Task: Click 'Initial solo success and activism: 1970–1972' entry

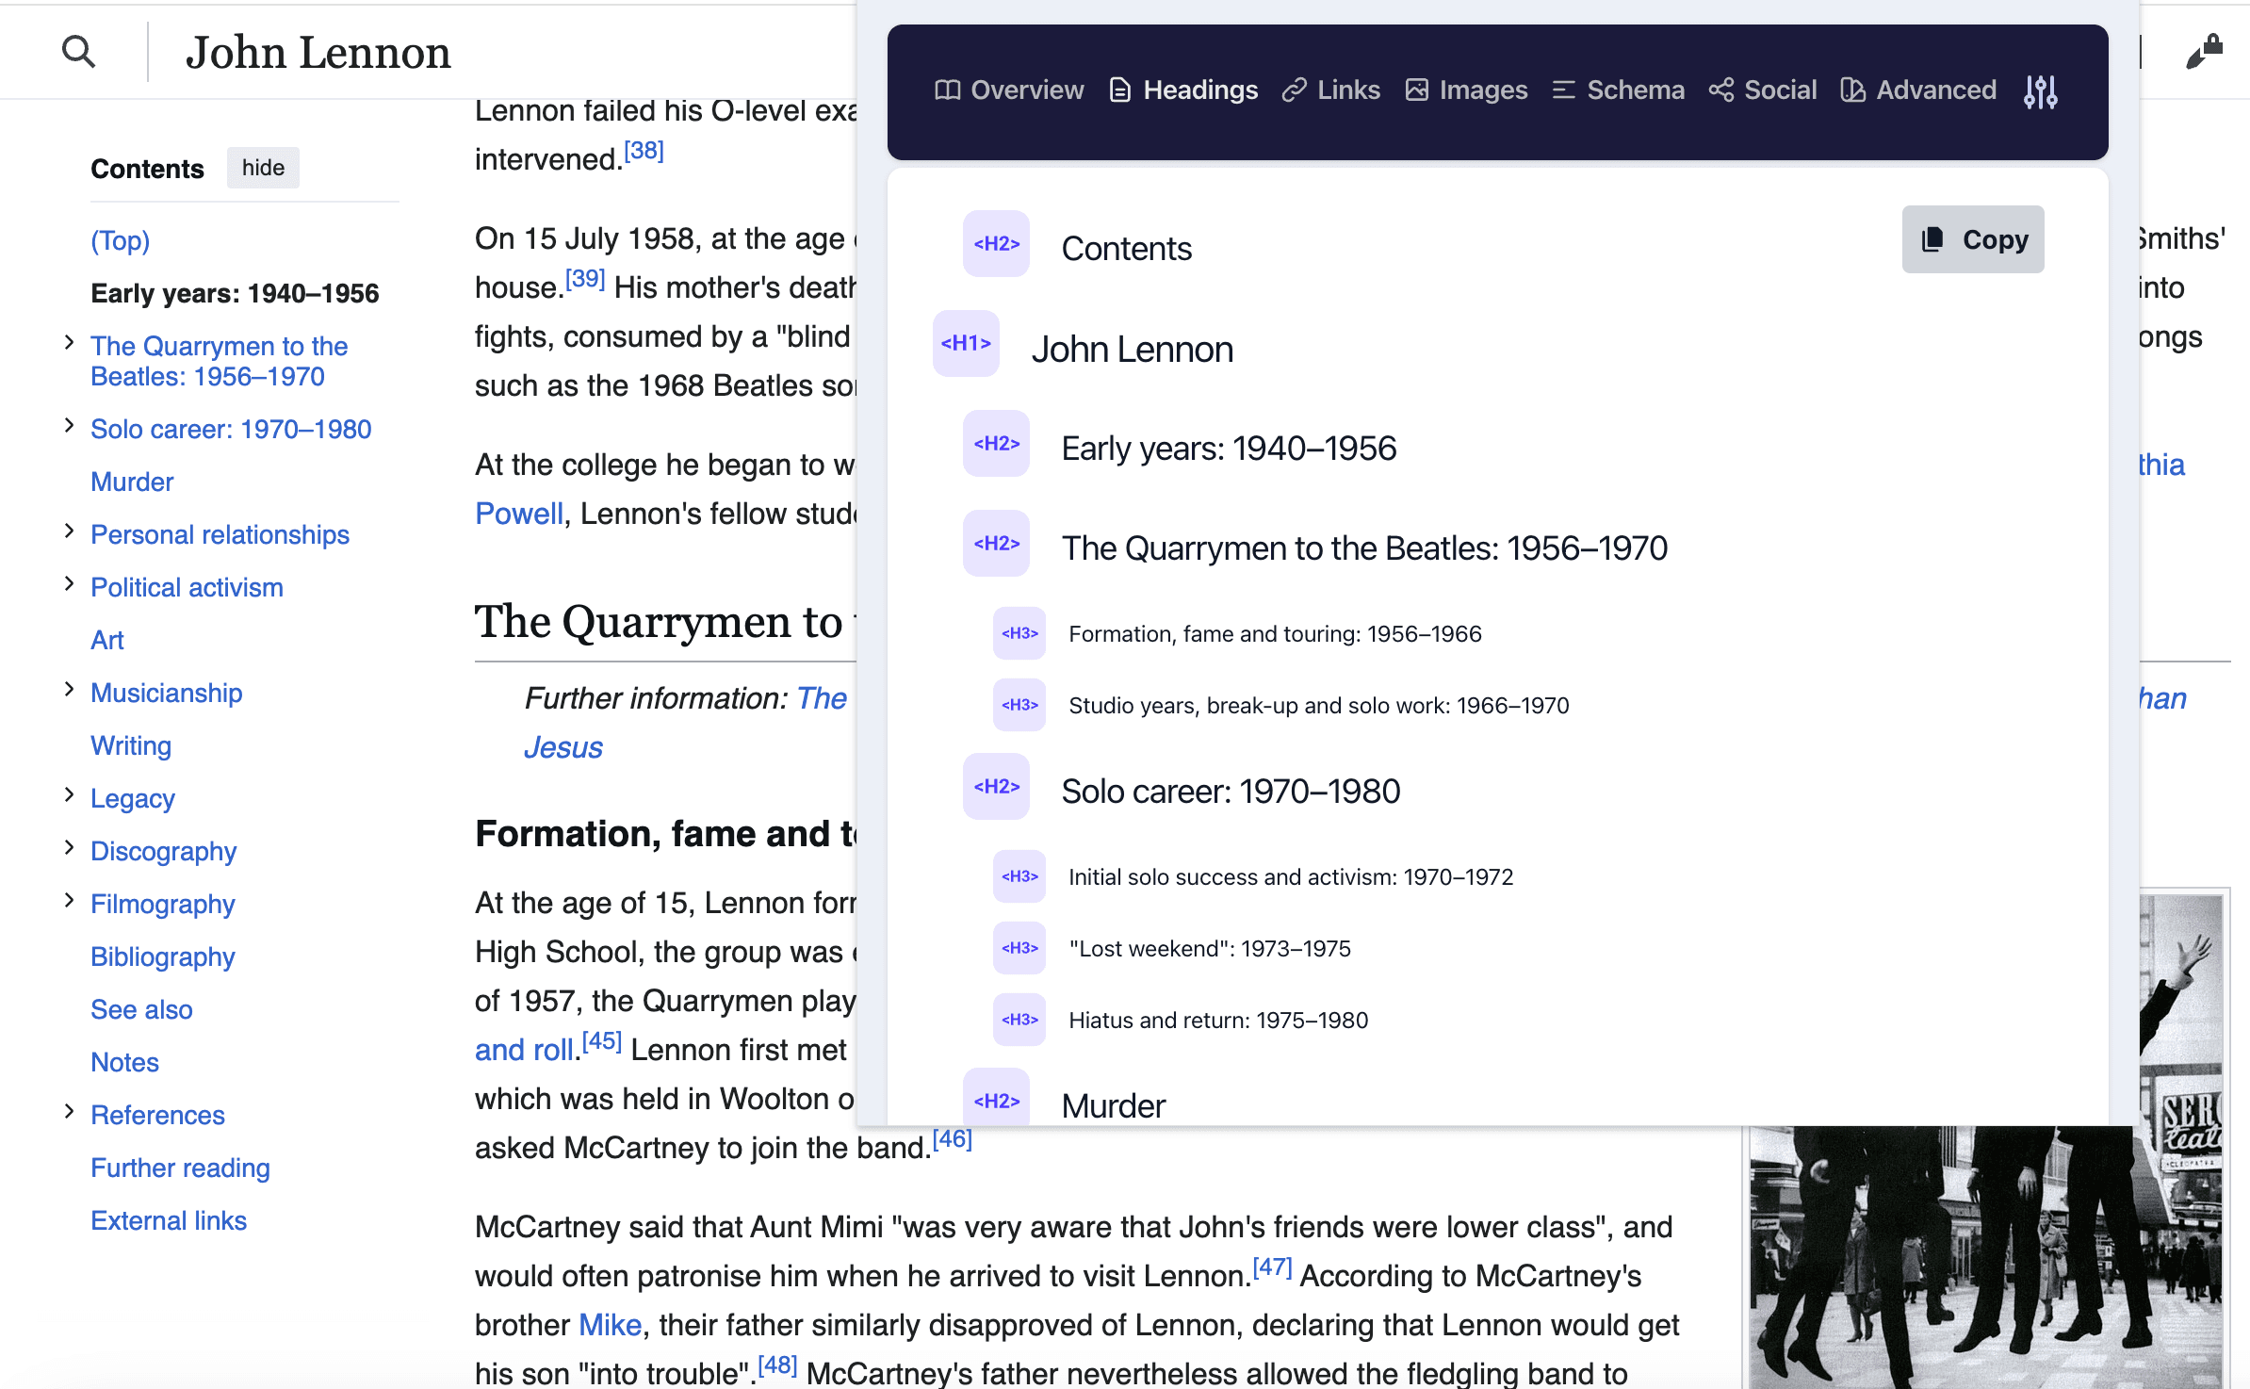Action: [1291, 876]
